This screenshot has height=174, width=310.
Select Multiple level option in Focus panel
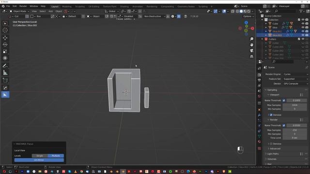click(56, 156)
